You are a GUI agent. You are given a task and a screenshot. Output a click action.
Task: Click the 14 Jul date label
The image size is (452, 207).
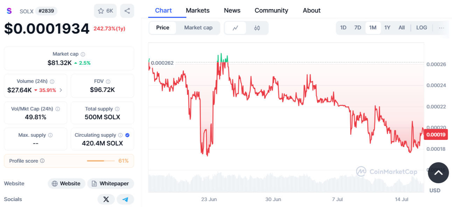click(402, 199)
